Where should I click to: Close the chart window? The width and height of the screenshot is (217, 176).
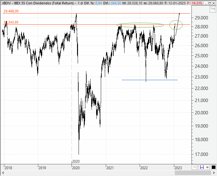pyautogui.click(x=214, y=3)
